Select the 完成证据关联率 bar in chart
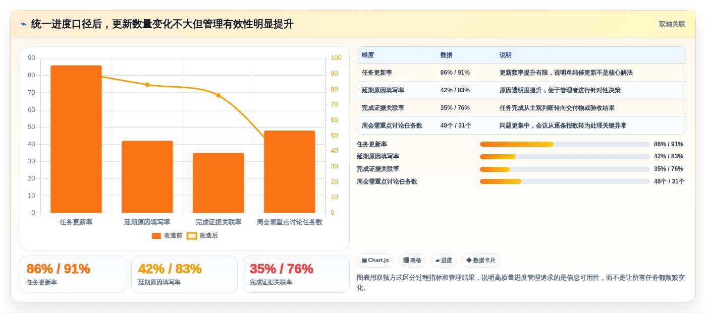This screenshot has height=313, width=706. [x=219, y=182]
